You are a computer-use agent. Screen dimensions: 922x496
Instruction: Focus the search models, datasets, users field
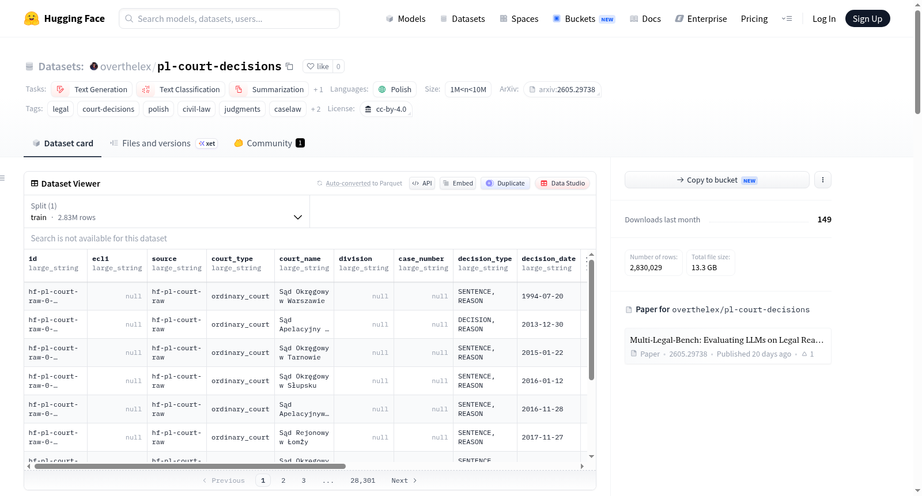click(229, 18)
